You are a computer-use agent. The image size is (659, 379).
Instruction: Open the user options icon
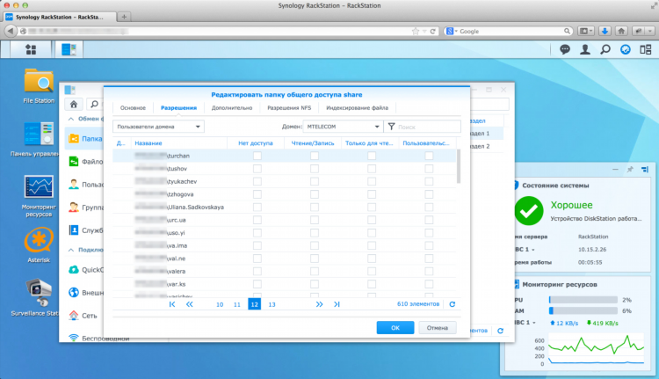(x=585, y=49)
